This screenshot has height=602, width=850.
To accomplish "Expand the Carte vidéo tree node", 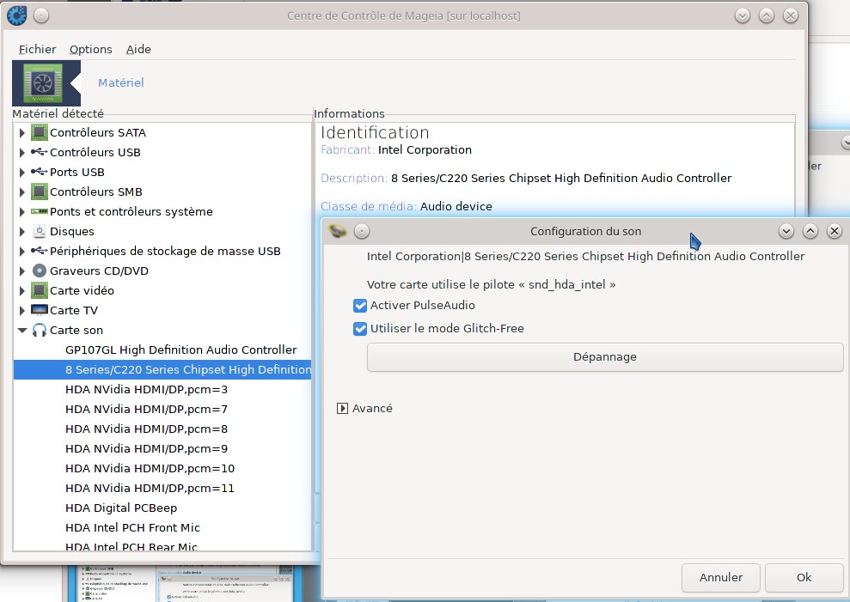I will click(21, 291).
